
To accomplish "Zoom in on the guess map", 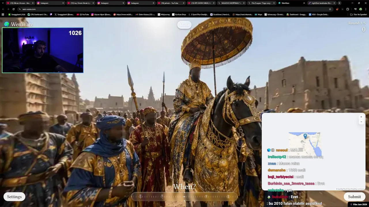I will point(361,117).
